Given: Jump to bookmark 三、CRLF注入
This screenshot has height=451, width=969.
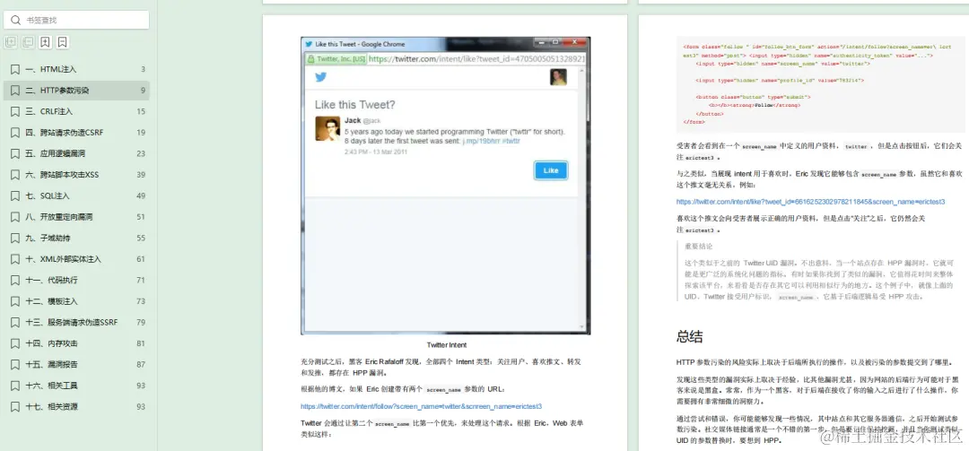Looking at the screenshot, I should [x=76, y=111].
